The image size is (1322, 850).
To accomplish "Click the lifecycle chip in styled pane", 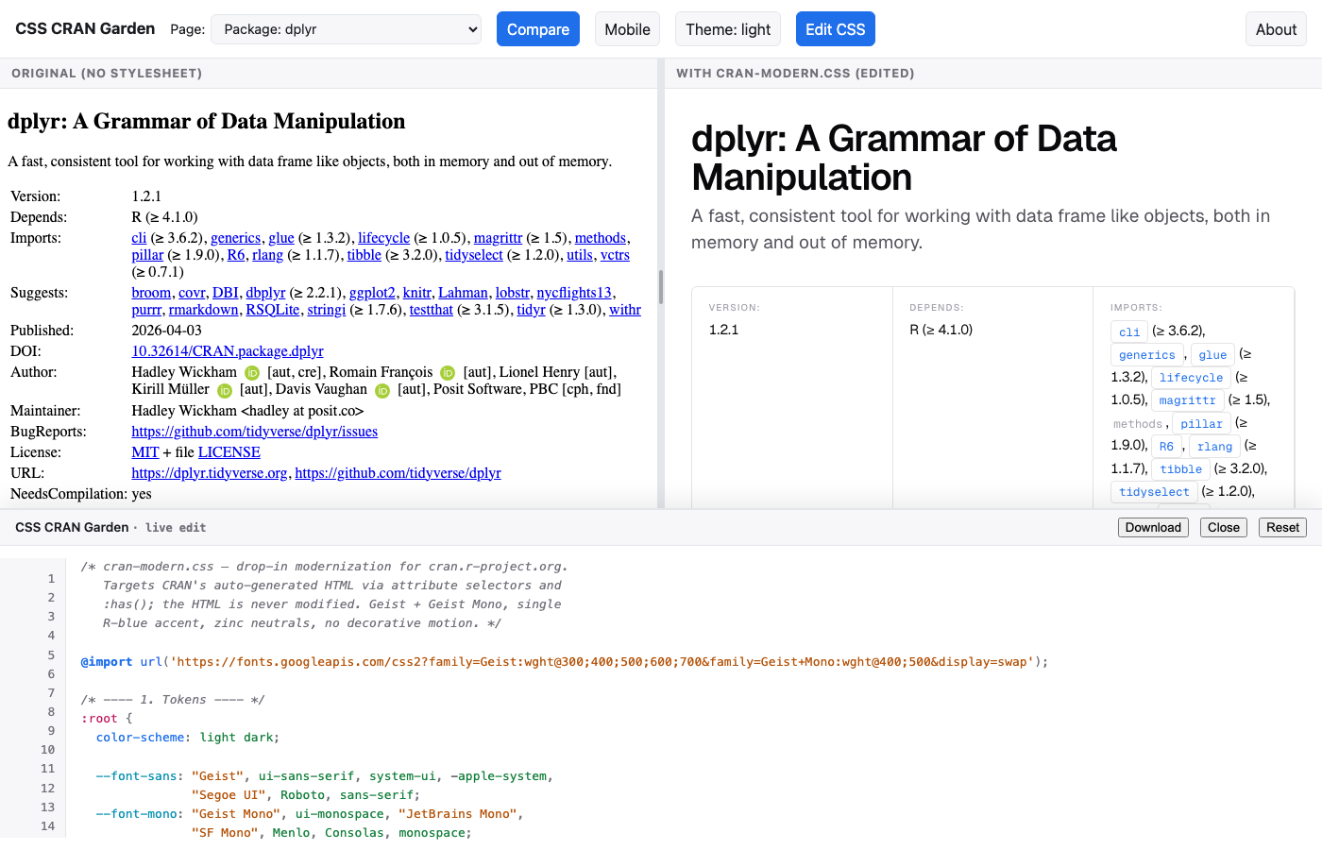I will tap(1191, 378).
